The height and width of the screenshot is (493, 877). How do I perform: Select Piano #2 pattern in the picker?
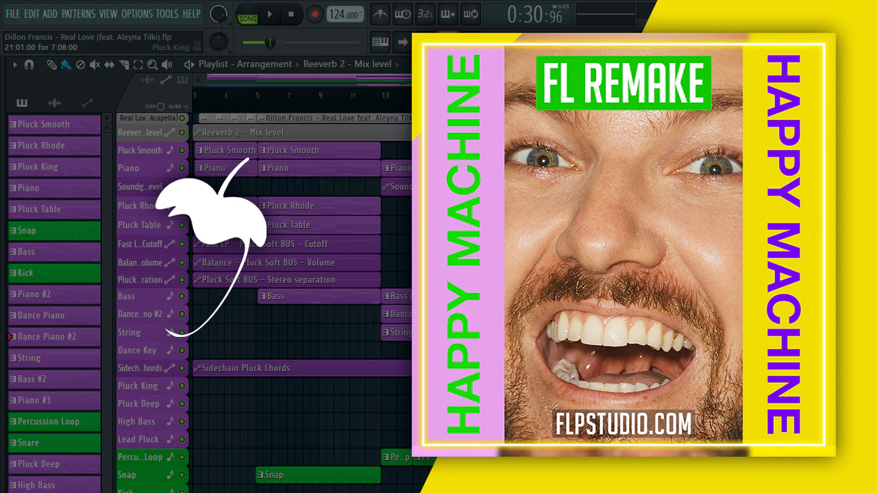click(54, 294)
